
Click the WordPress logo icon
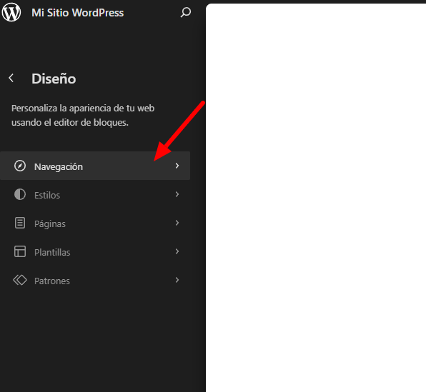point(11,12)
